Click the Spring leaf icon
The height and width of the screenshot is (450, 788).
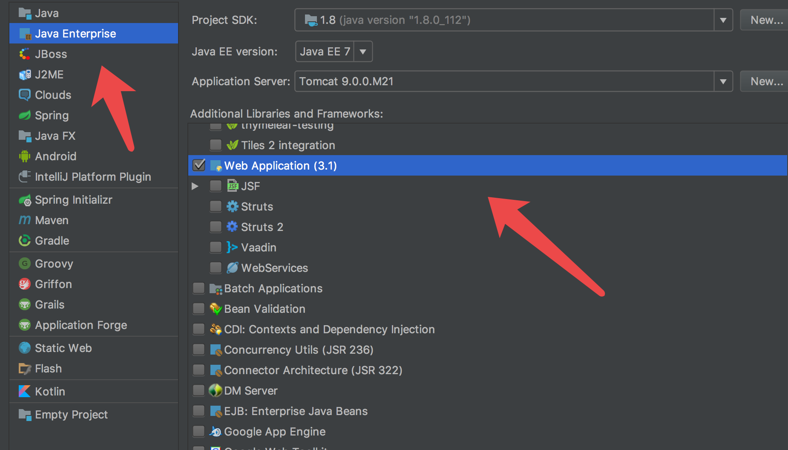coord(25,115)
